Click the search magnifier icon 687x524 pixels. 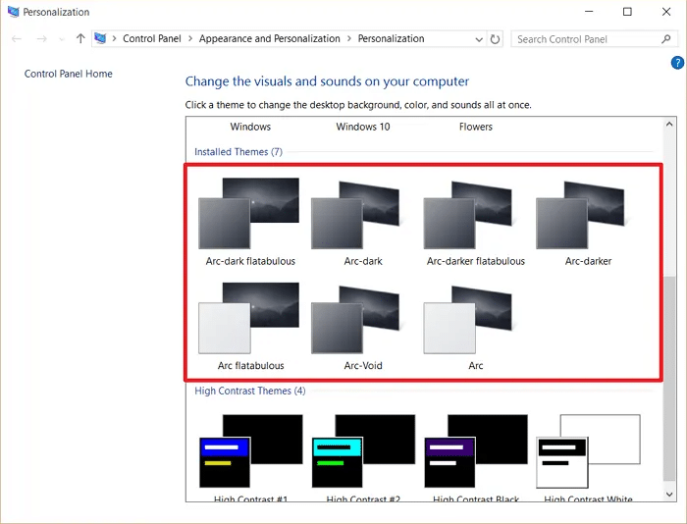(x=666, y=39)
